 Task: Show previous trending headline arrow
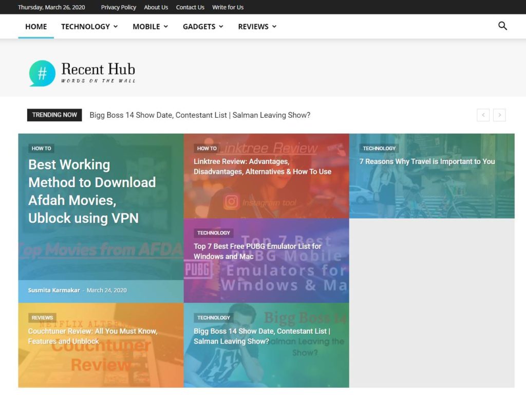(x=483, y=115)
